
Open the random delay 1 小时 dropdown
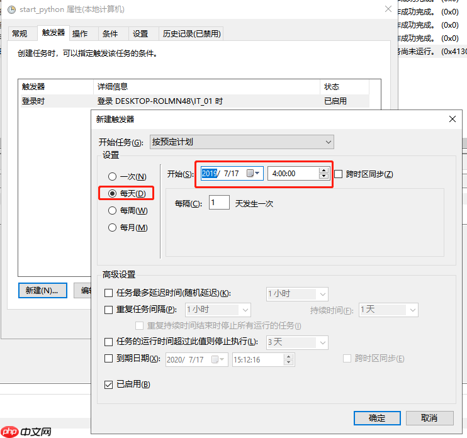tap(297, 294)
